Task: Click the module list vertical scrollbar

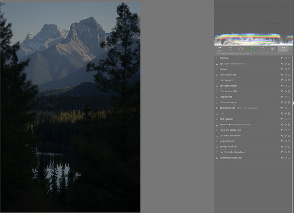Action: point(292,134)
